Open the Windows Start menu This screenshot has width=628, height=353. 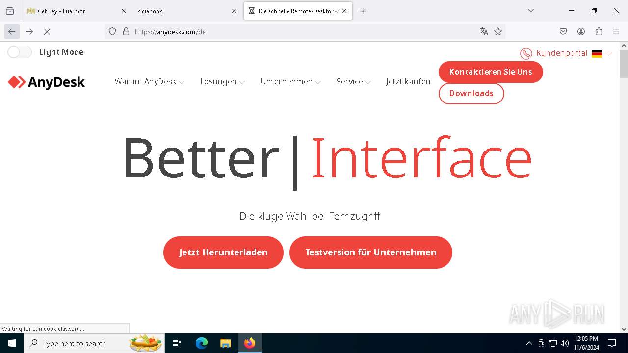(x=12, y=343)
